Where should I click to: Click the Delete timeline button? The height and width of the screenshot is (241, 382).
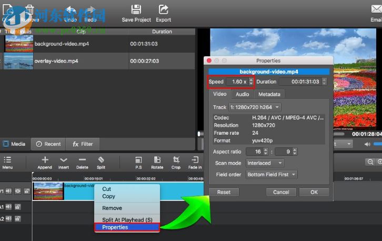[82, 163]
